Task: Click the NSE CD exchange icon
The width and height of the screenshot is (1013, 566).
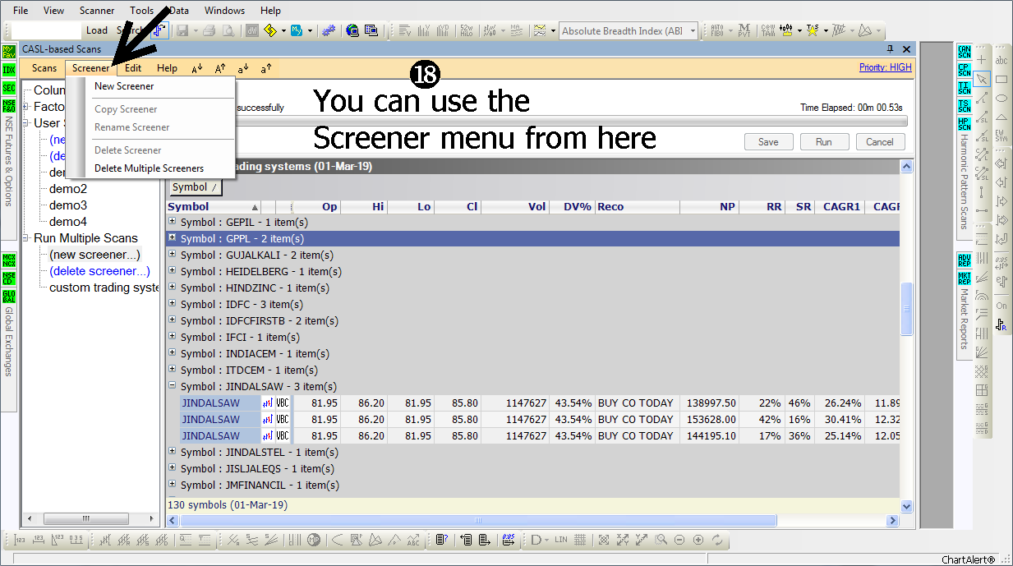Action: [x=9, y=278]
